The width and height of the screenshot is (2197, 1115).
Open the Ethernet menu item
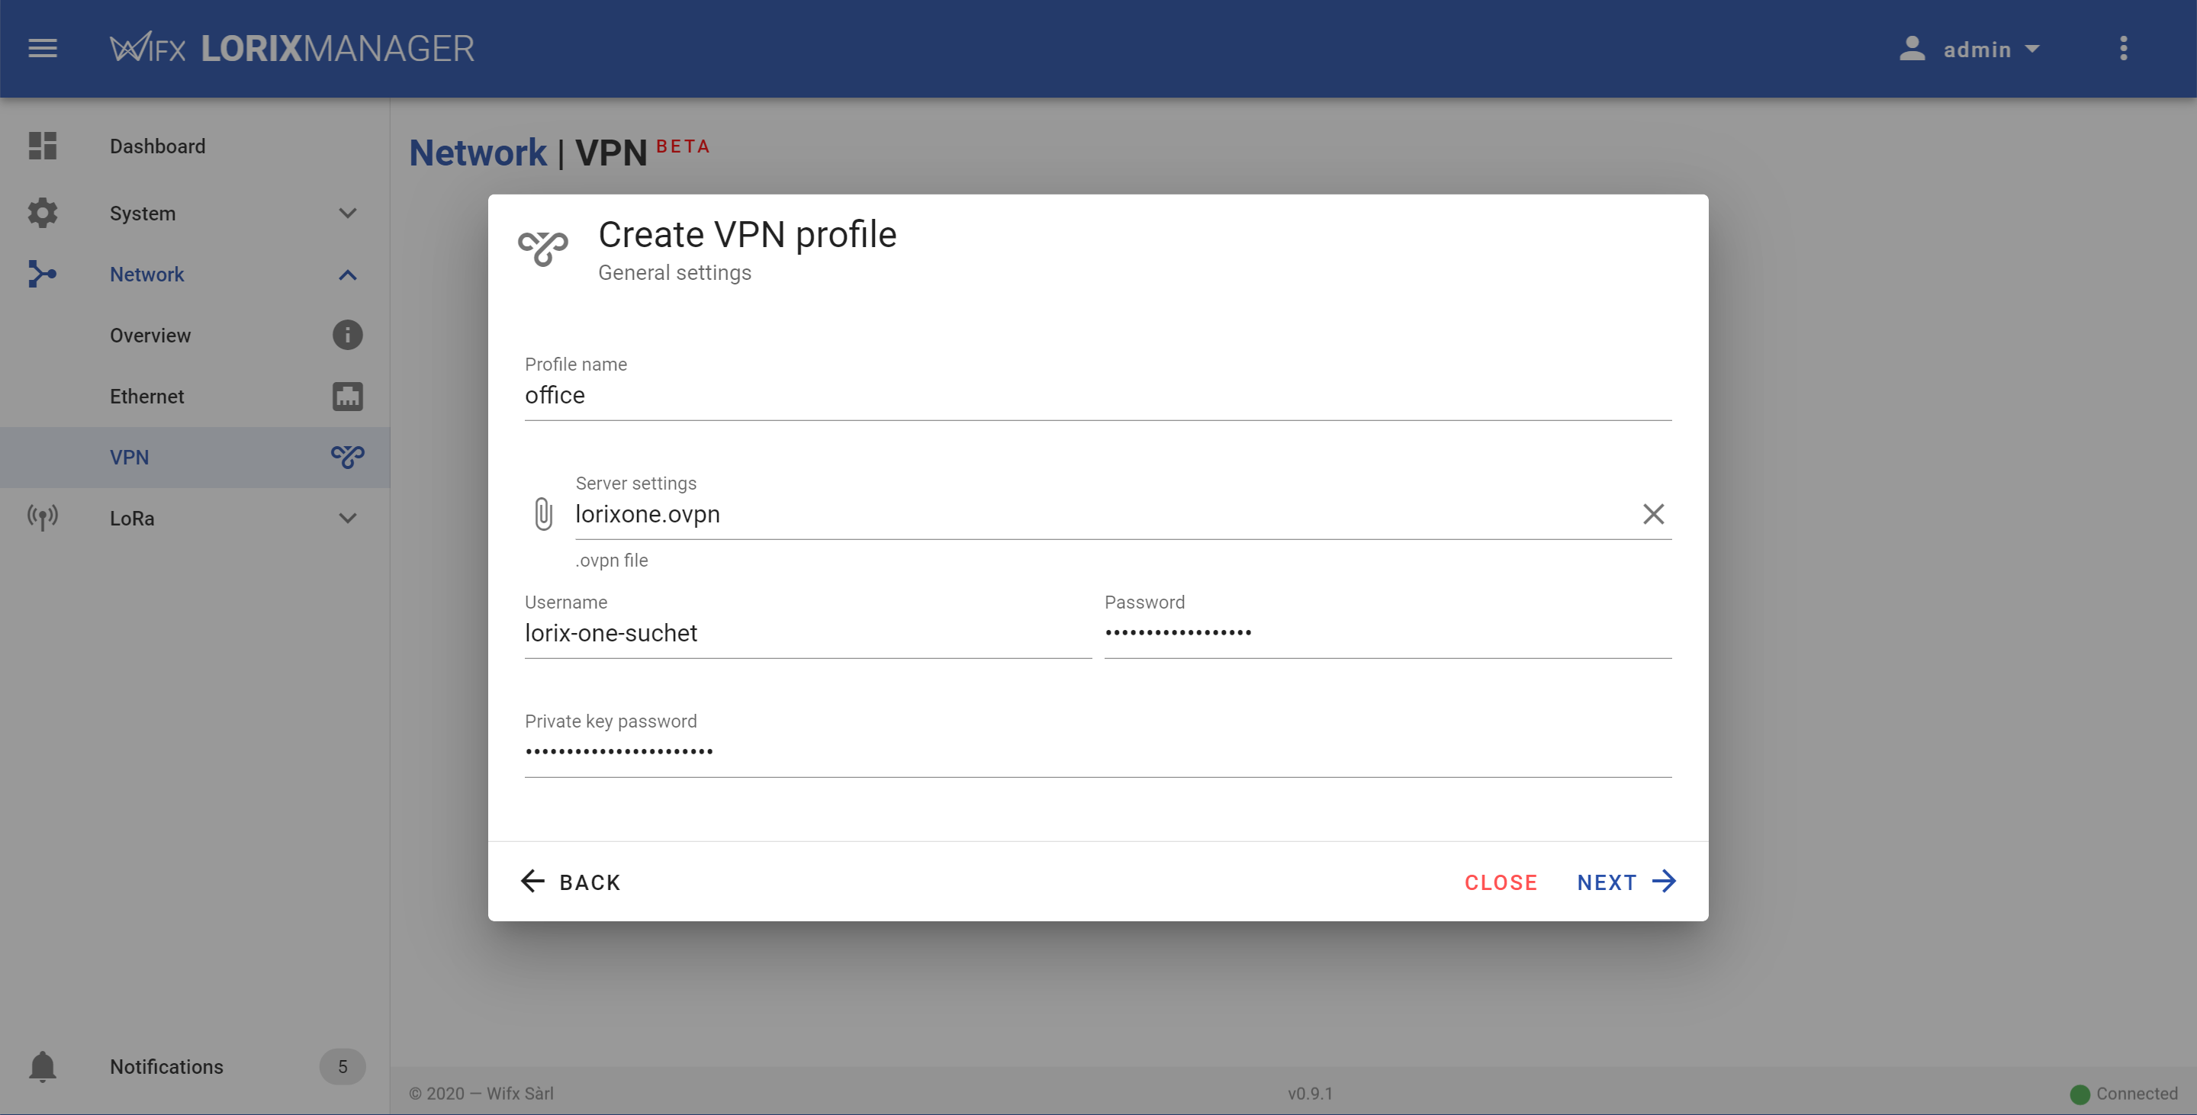[x=146, y=397]
